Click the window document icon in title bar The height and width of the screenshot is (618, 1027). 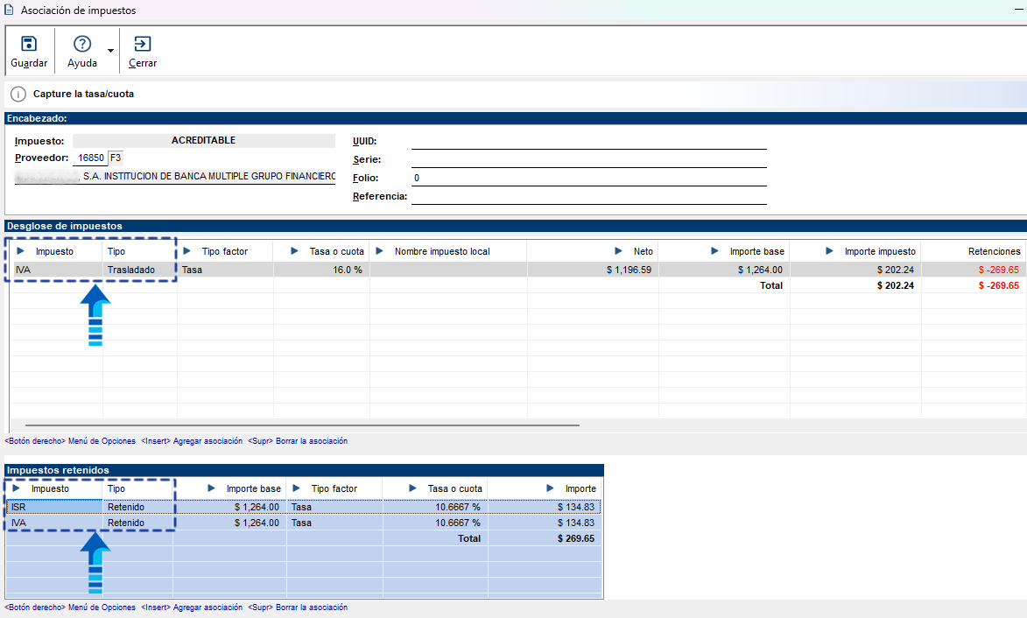click(10, 11)
